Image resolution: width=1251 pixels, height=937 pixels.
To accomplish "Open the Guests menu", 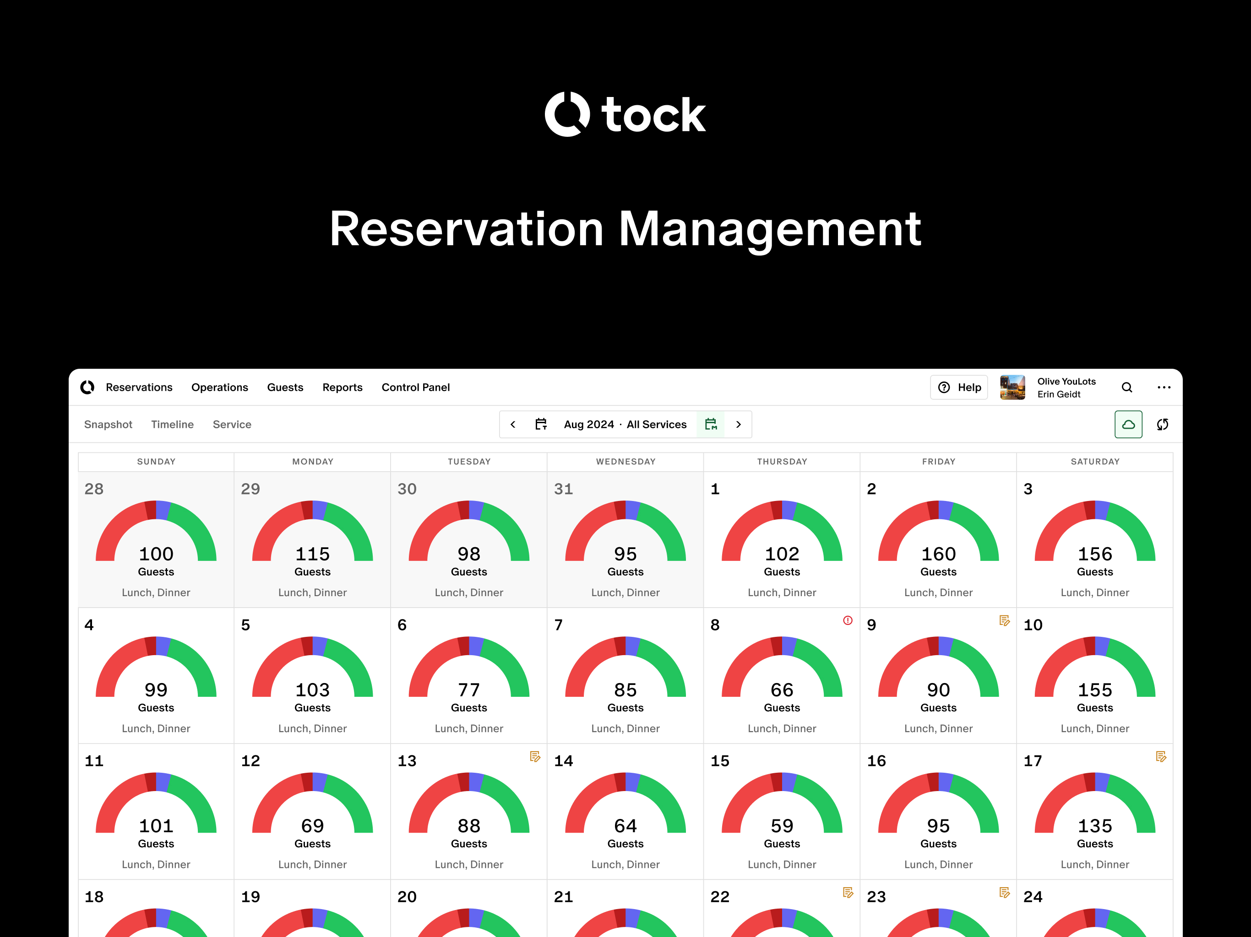I will tap(285, 387).
